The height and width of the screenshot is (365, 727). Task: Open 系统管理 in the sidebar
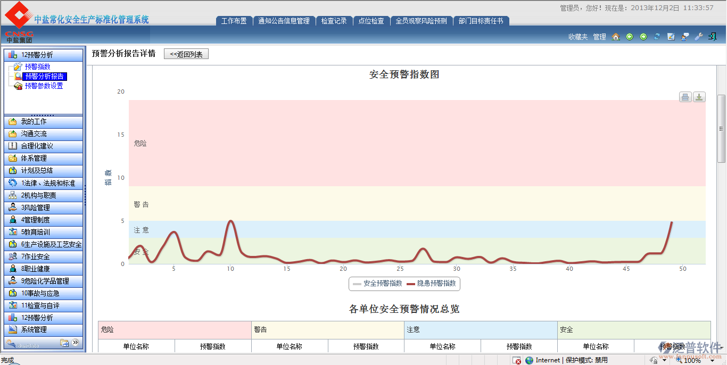point(44,330)
